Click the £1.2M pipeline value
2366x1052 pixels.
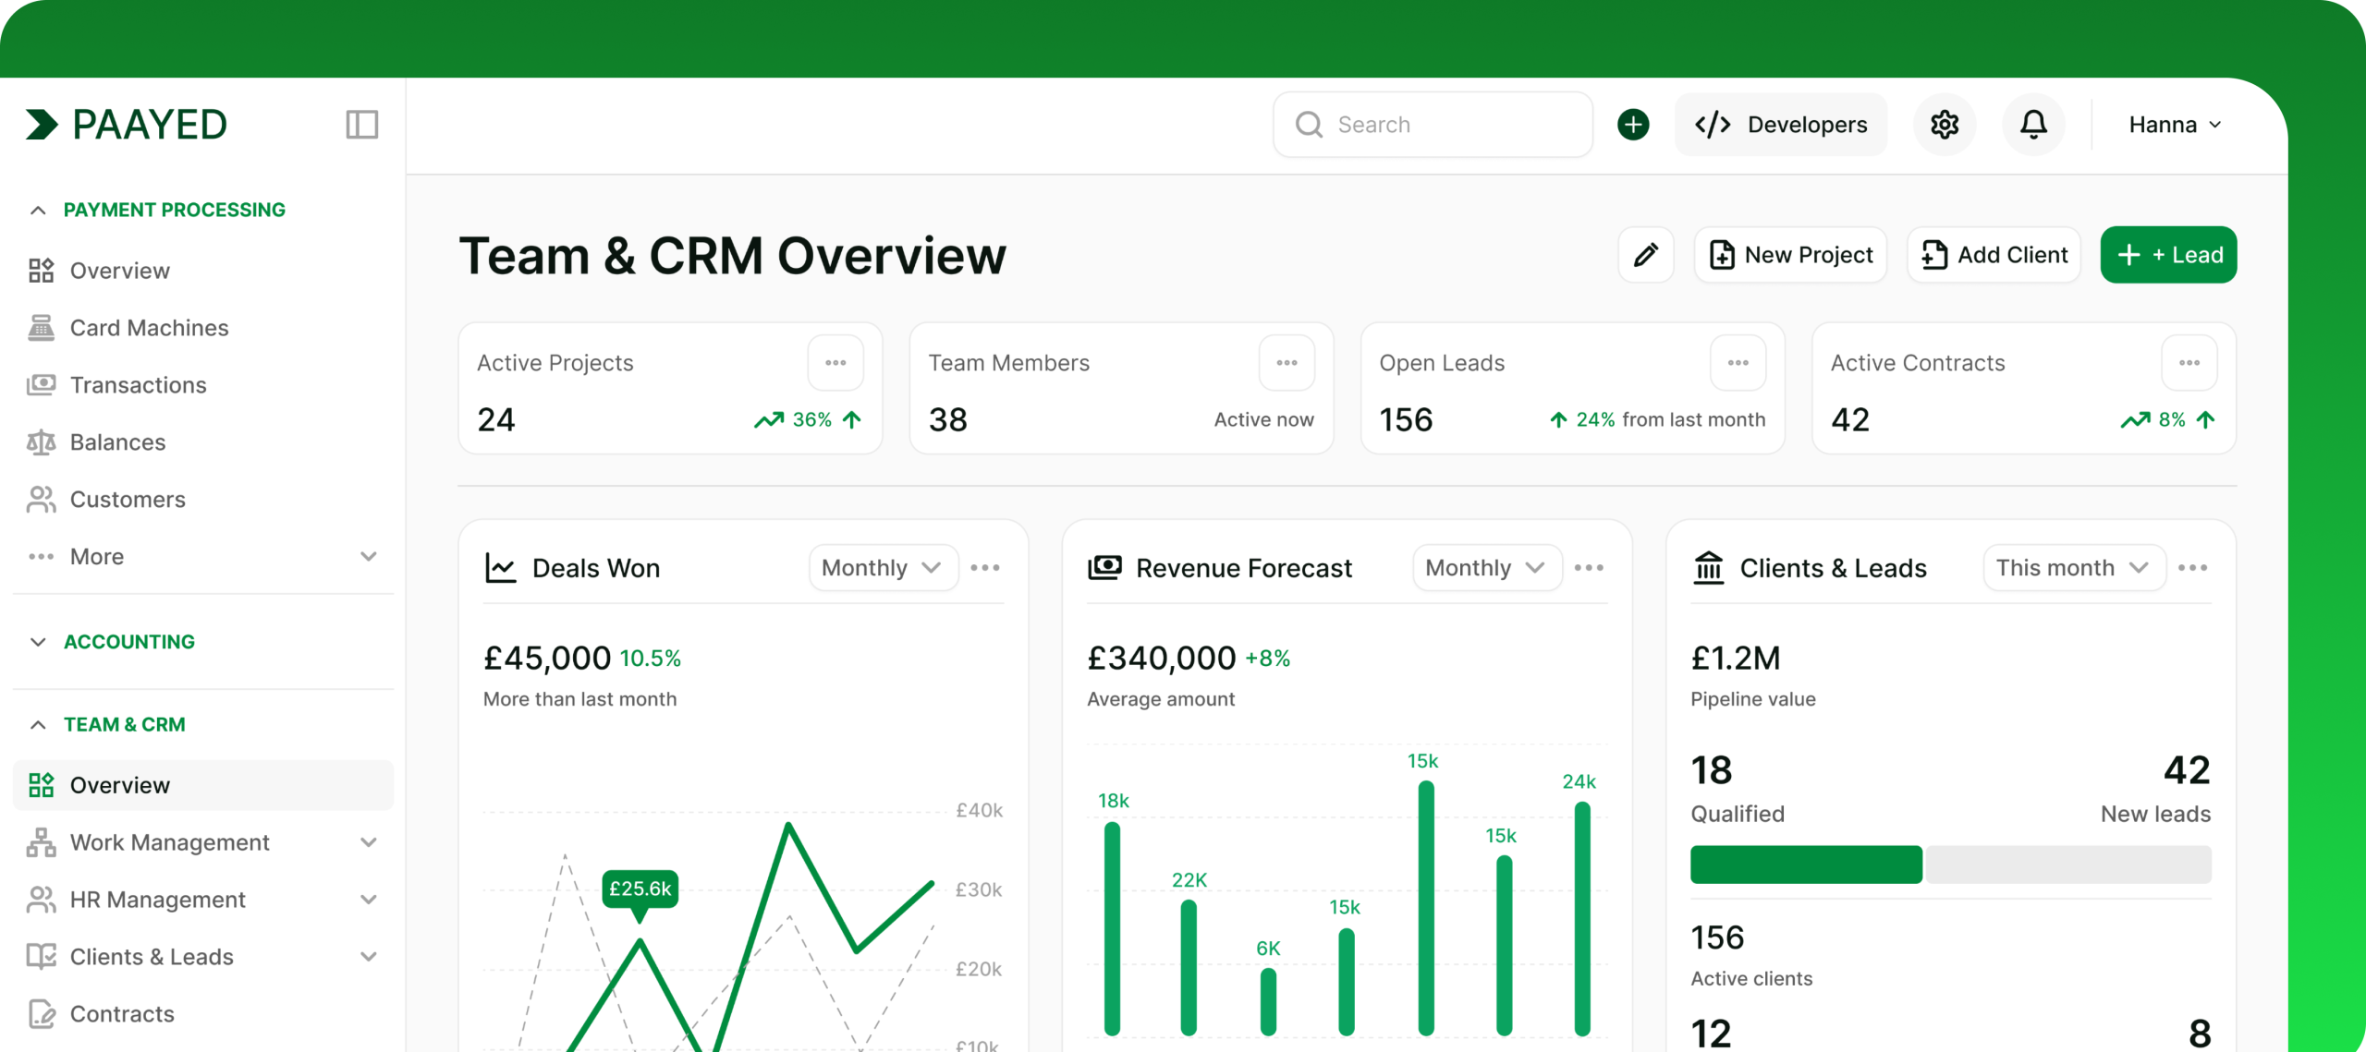[x=1736, y=659]
